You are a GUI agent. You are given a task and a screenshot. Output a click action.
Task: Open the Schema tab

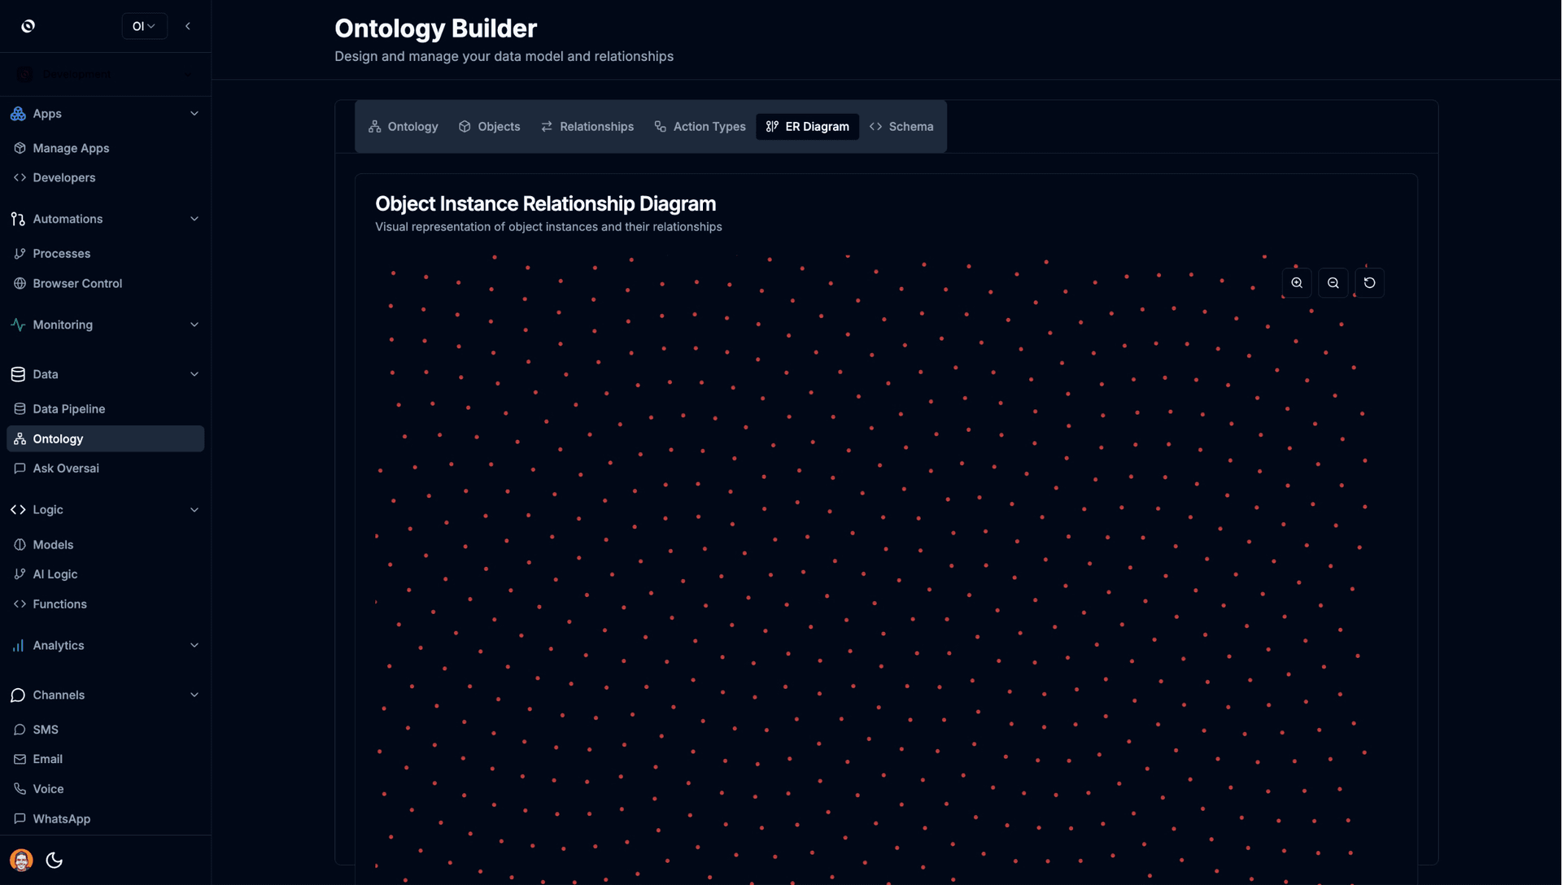point(901,126)
